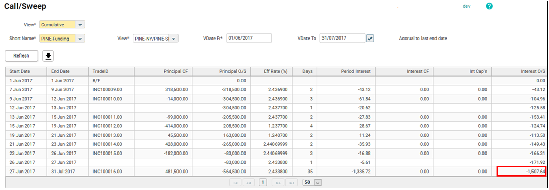Open the page size 50 dropdown
The image size is (549, 190).
click(x=318, y=182)
